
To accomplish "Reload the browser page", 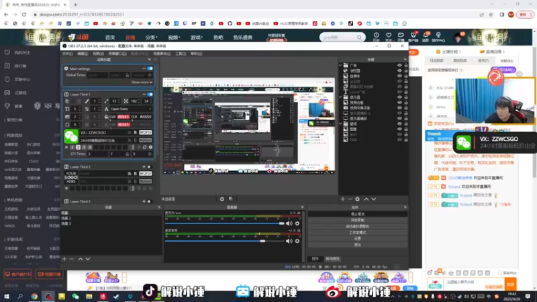I will coord(24,14).
